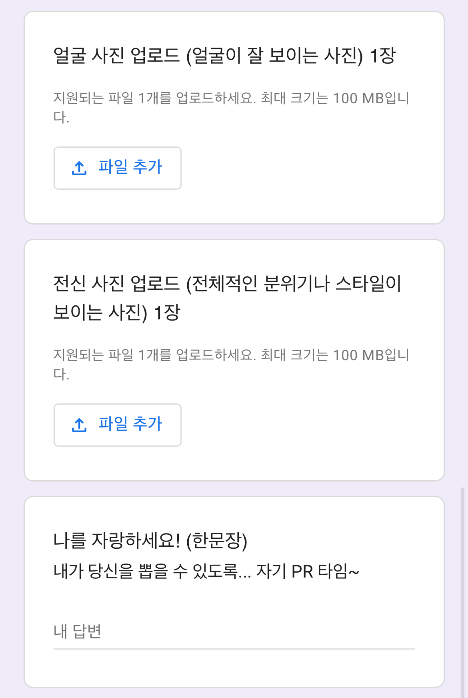This screenshot has width=468, height=698.
Task: Focus the 내 답변 answer text field
Action: (234, 632)
